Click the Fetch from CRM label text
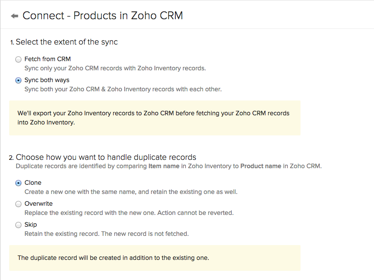 click(x=47, y=59)
